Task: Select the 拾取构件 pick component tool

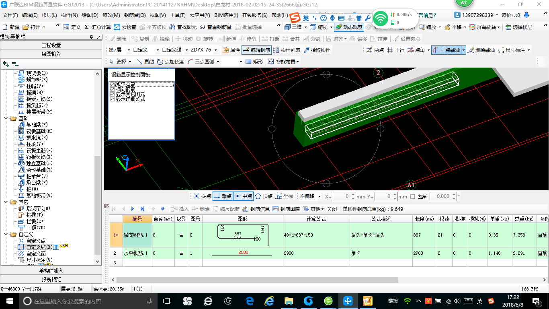Action: [x=317, y=50]
